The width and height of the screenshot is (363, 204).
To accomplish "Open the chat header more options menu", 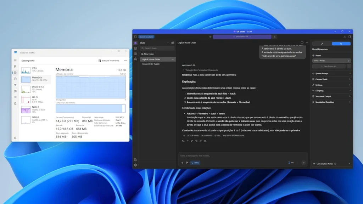I will coord(307,43).
